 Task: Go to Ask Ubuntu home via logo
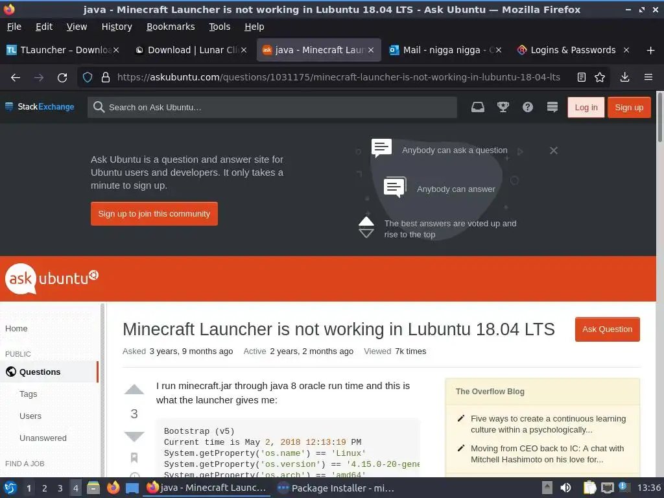tap(52, 278)
